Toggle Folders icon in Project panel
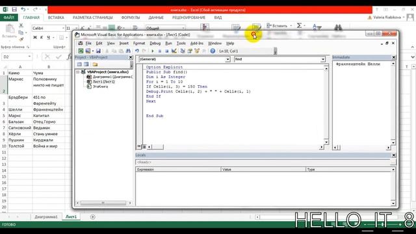The width and height of the screenshot is (416, 234). [x=95, y=64]
